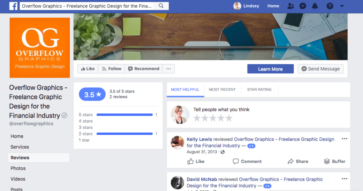The image size is (363, 191).
Task: Open the page more options ellipsis button
Action: click(168, 69)
